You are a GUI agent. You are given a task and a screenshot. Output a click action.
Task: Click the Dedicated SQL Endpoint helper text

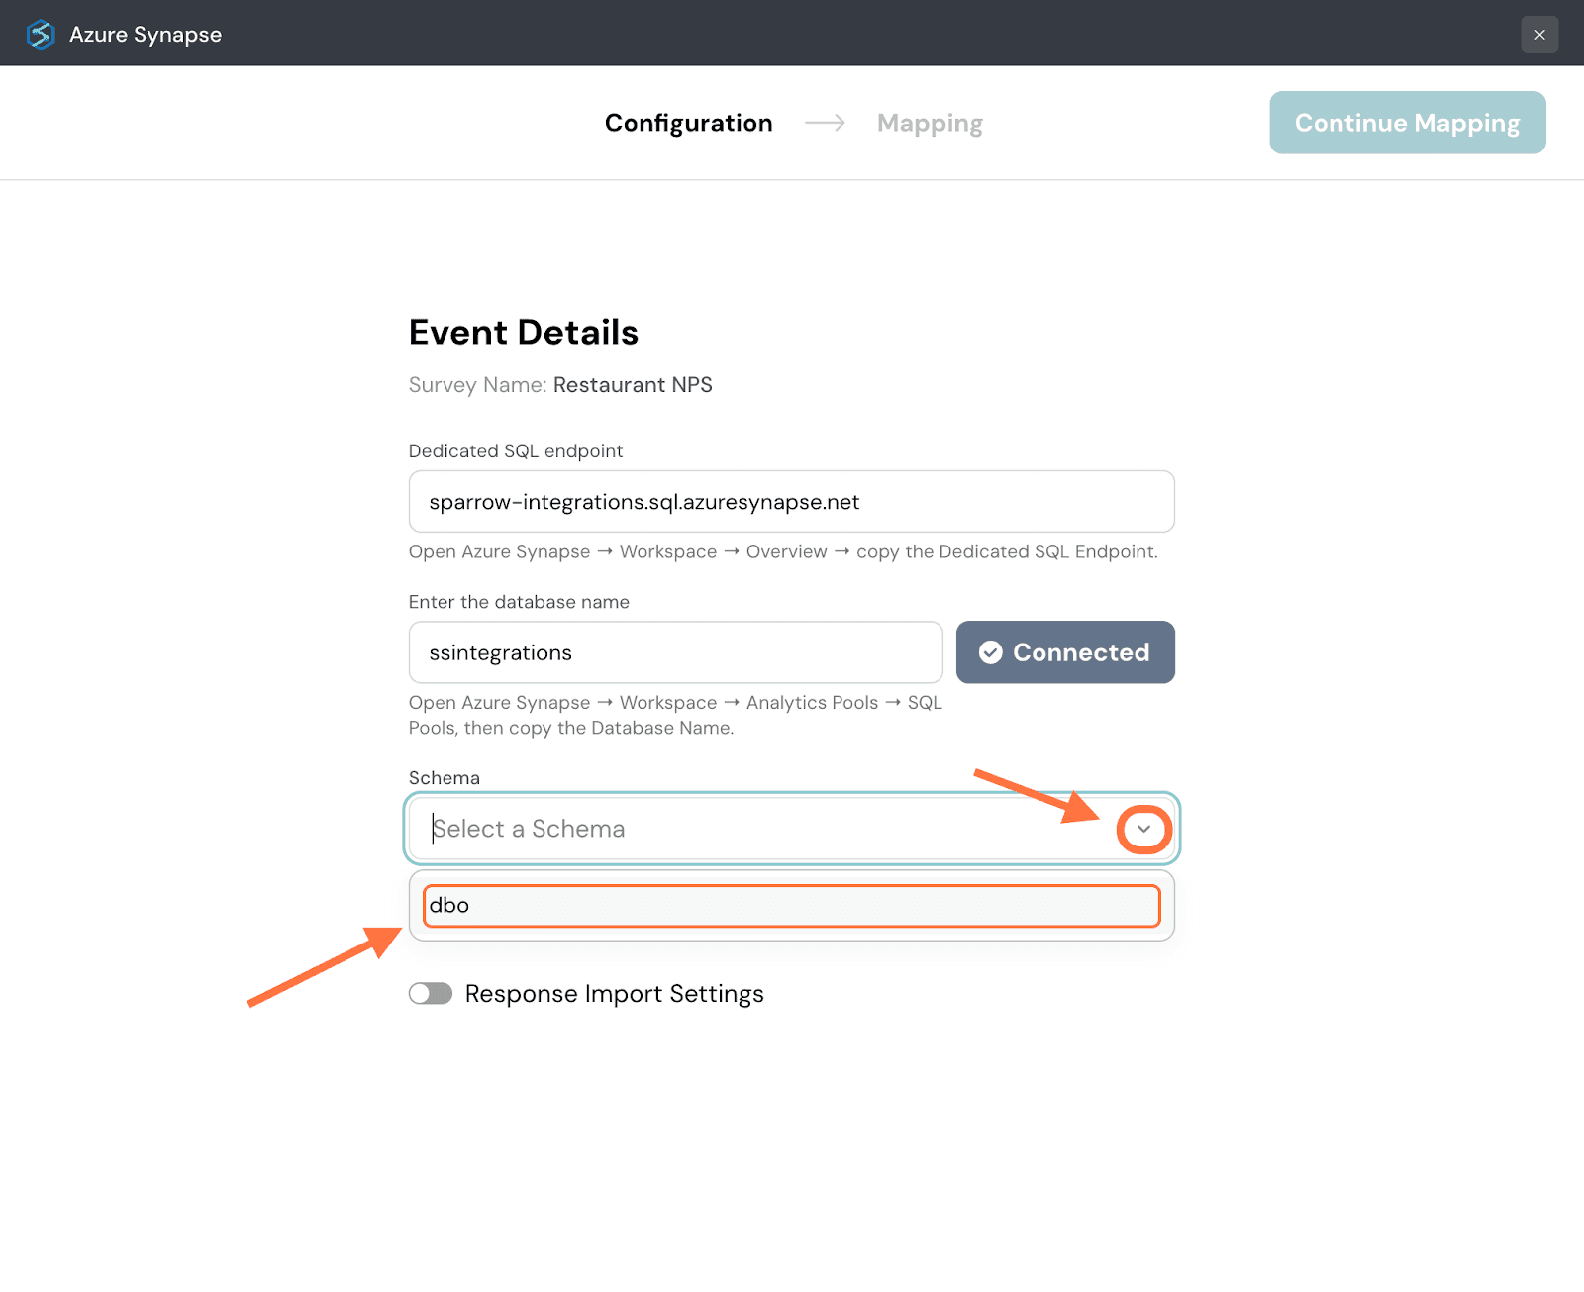pyautogui.click(x=783, y=551)
